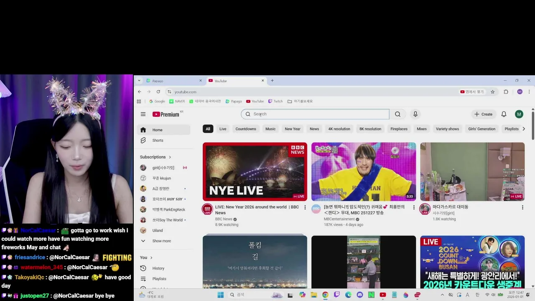
Task: Select the 4K resolution chip
Action: pos(339,129)
